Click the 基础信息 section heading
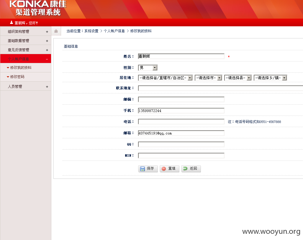 (x=71, y=46)
